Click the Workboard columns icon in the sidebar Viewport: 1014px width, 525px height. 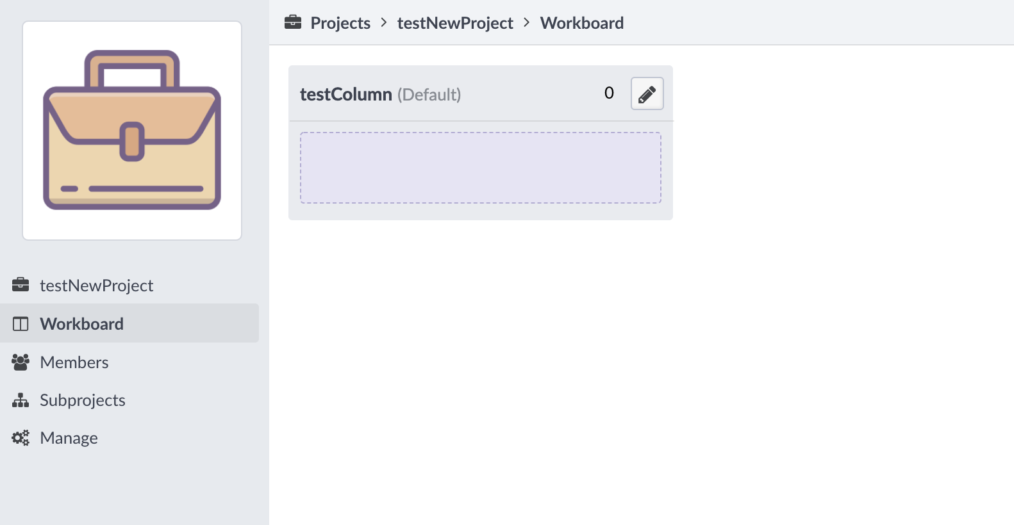click(x=21, y=324)
